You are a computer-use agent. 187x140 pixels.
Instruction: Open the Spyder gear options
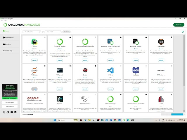click(x=96, y=66)
